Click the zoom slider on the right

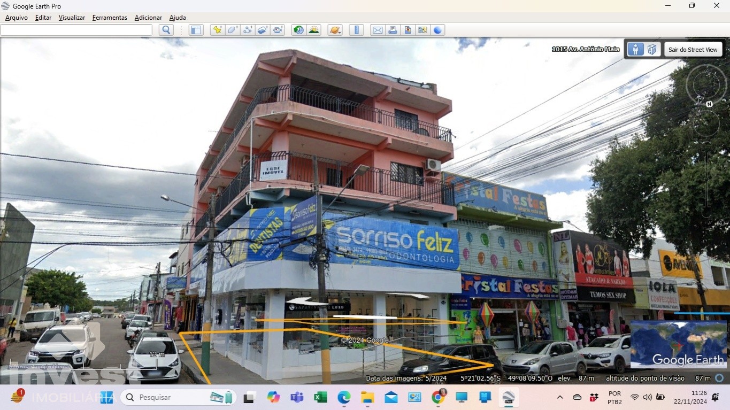(706, 179)
